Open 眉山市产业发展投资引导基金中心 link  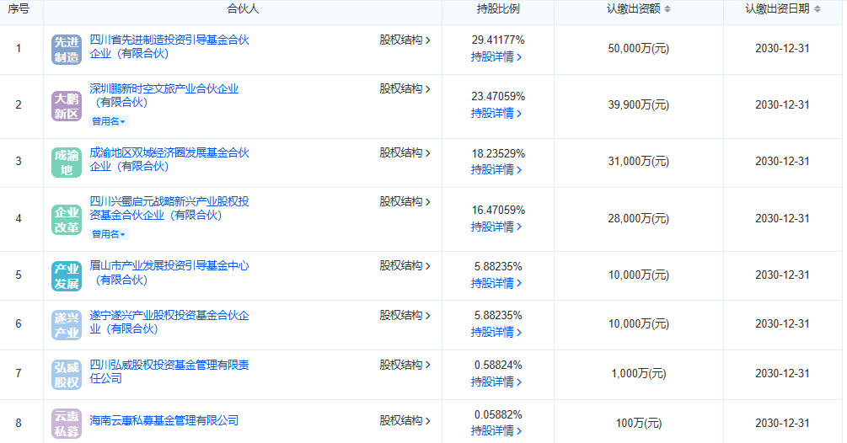[x=169, y=273]
